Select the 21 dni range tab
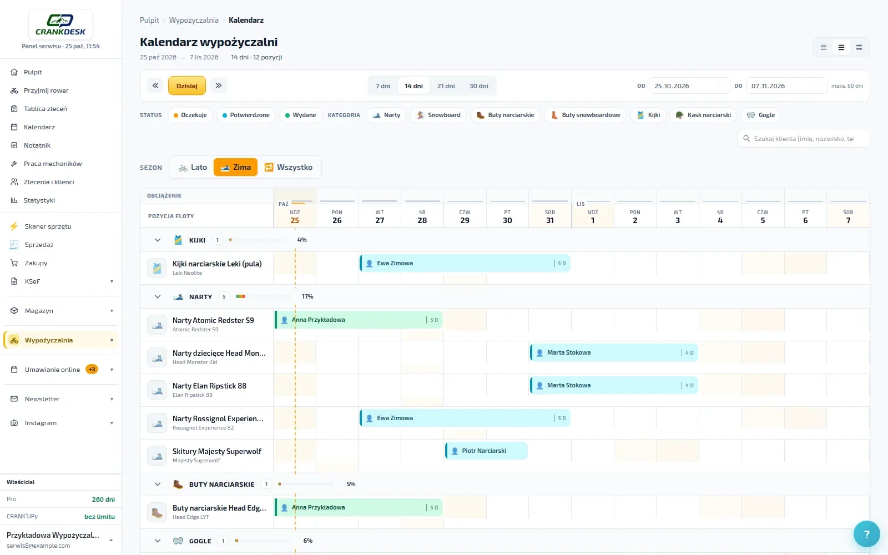The height and width of the screenshot is (555, 888). [446, 86]
